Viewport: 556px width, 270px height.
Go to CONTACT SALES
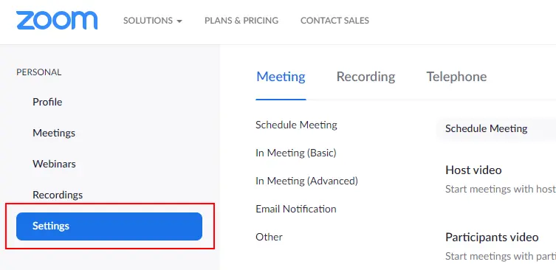click(x=334, y=21)
